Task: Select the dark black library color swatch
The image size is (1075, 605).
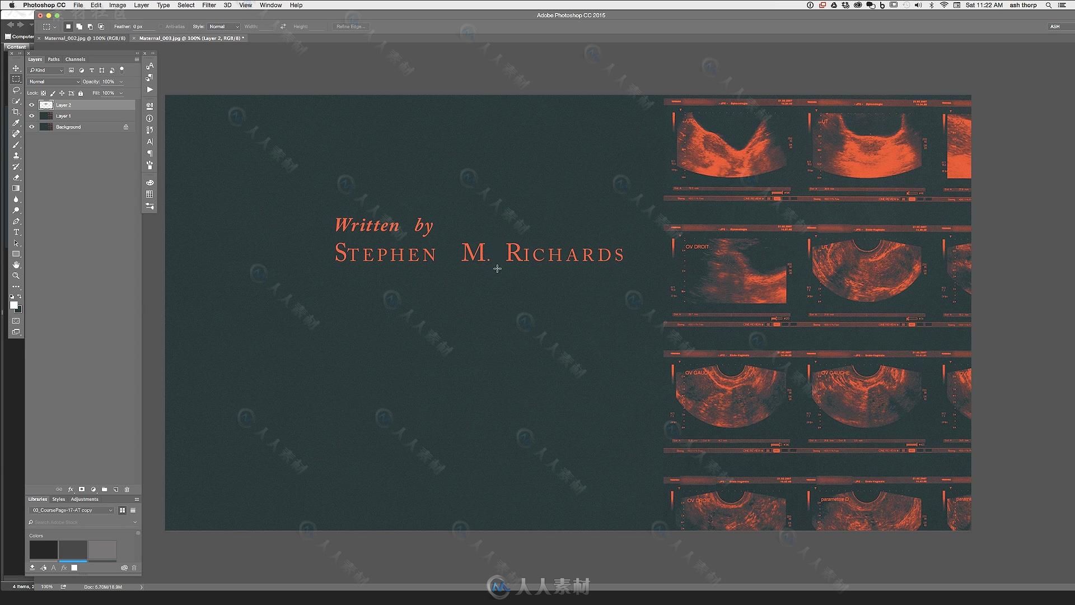Action: [44, 550]
